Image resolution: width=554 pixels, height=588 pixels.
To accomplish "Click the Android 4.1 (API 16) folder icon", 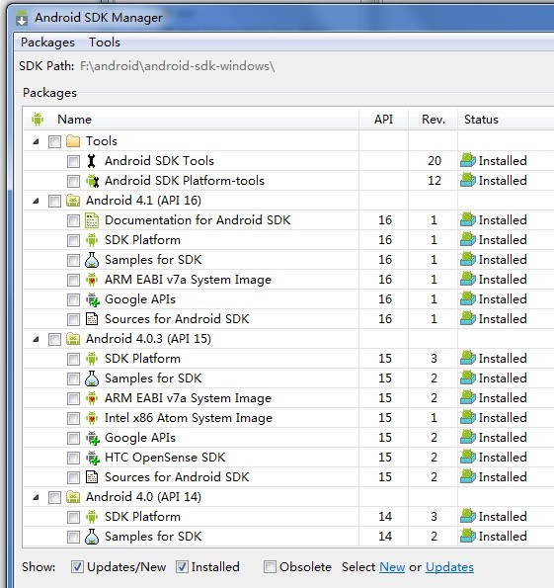I will click(73, 201).
